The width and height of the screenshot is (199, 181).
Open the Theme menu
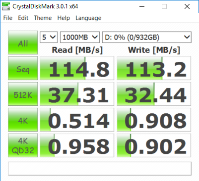(x=43, y=18)
